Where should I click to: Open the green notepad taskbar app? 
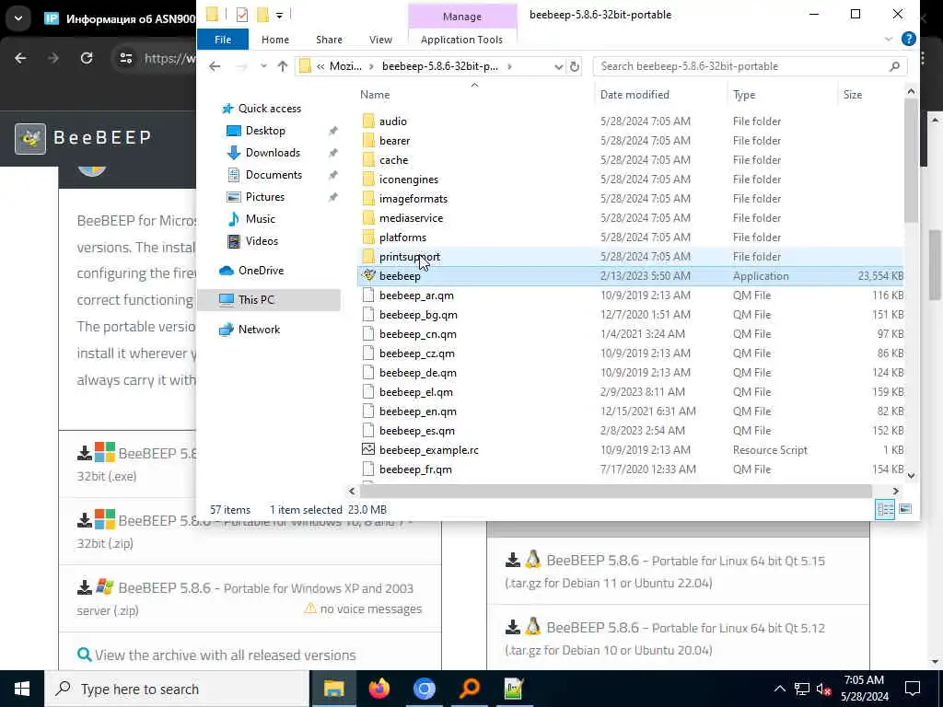tap(514, 689)
